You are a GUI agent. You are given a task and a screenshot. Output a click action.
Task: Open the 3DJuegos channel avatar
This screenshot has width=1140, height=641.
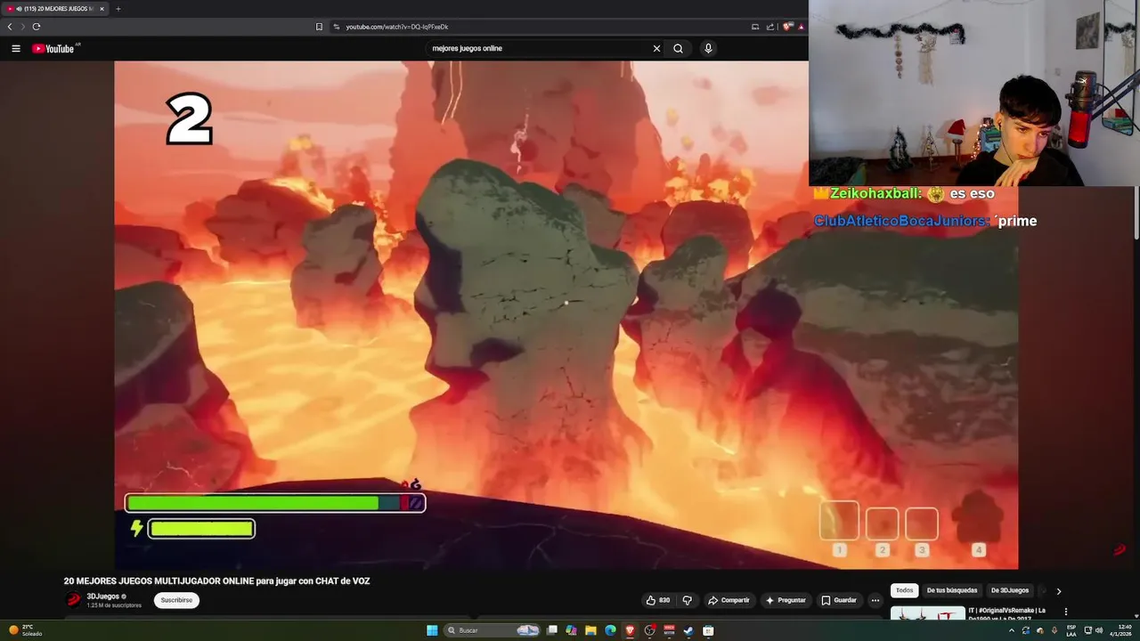(74, 600)
